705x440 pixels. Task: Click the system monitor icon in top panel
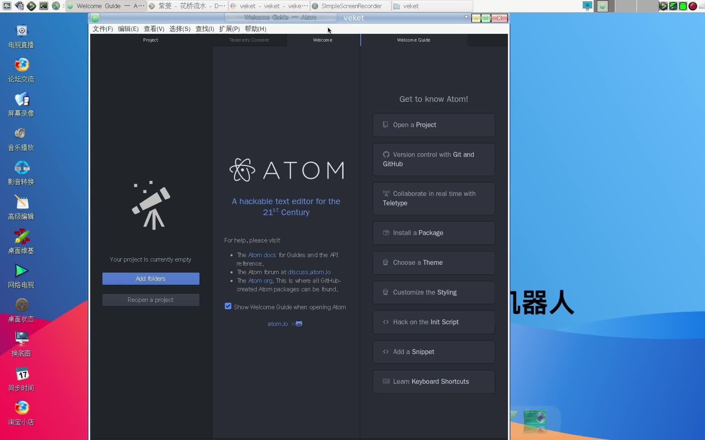pyautogui.click(x=7, y=6)
